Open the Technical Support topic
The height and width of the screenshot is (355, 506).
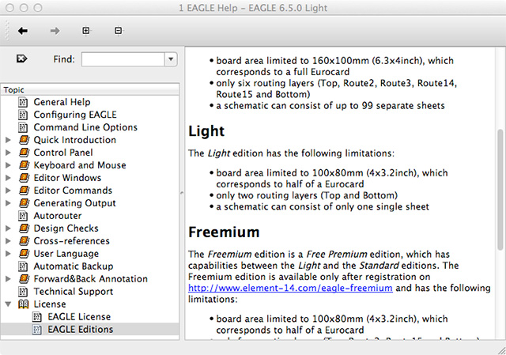[x=74, y=292]
